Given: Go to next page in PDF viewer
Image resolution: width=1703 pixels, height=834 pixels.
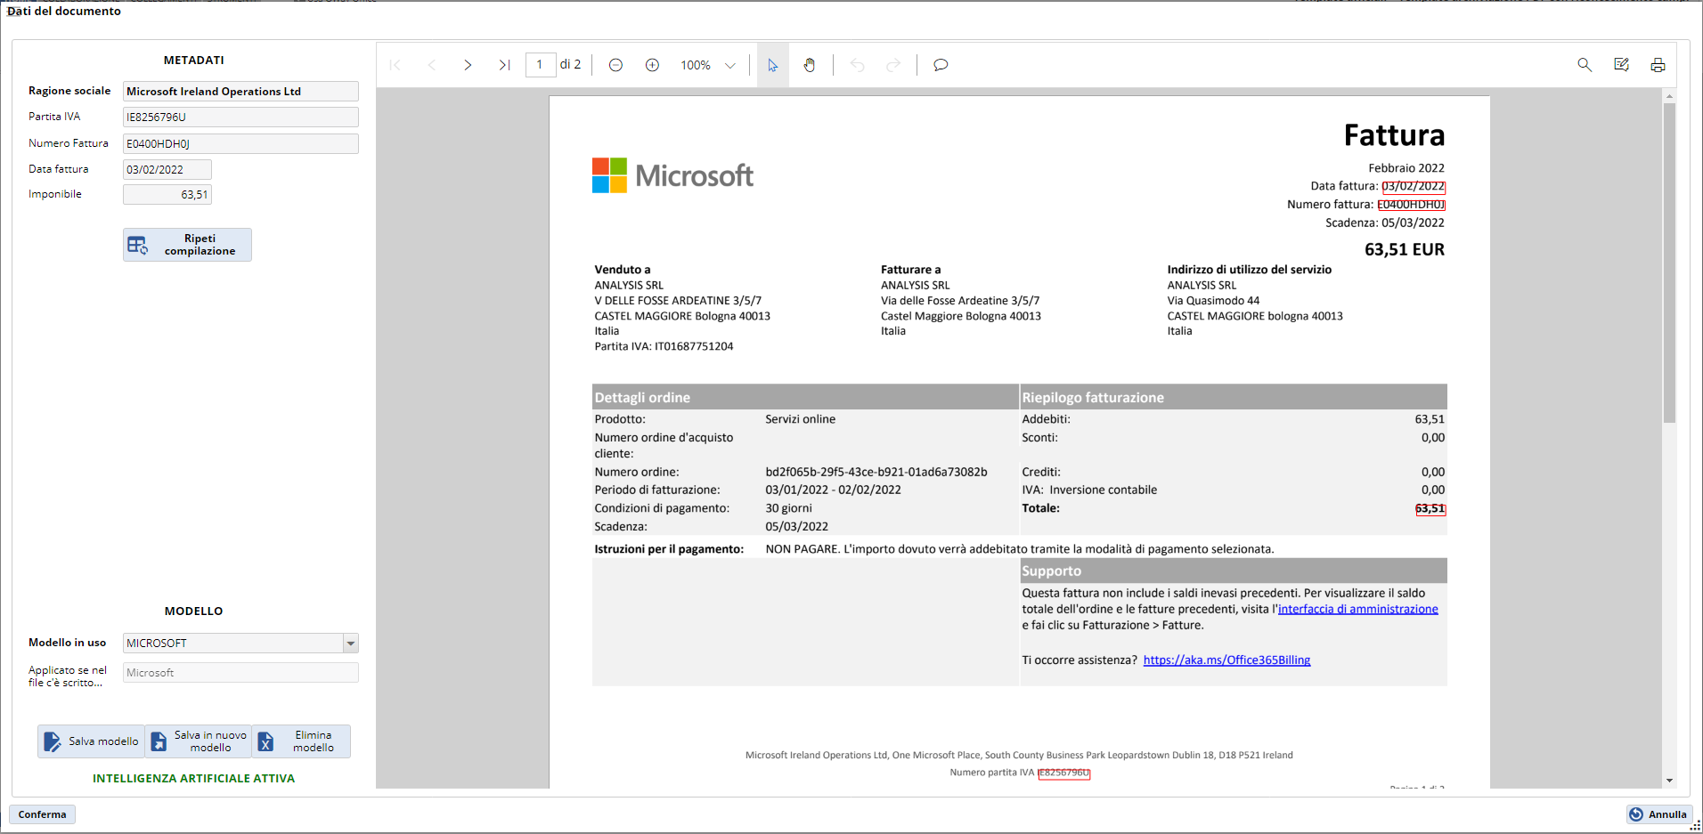Looking at the screenshot, I should point(468,65).
